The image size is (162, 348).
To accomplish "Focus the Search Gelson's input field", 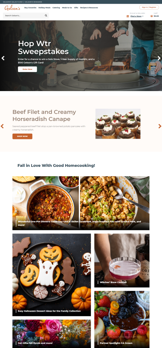I will coord(24,16).
